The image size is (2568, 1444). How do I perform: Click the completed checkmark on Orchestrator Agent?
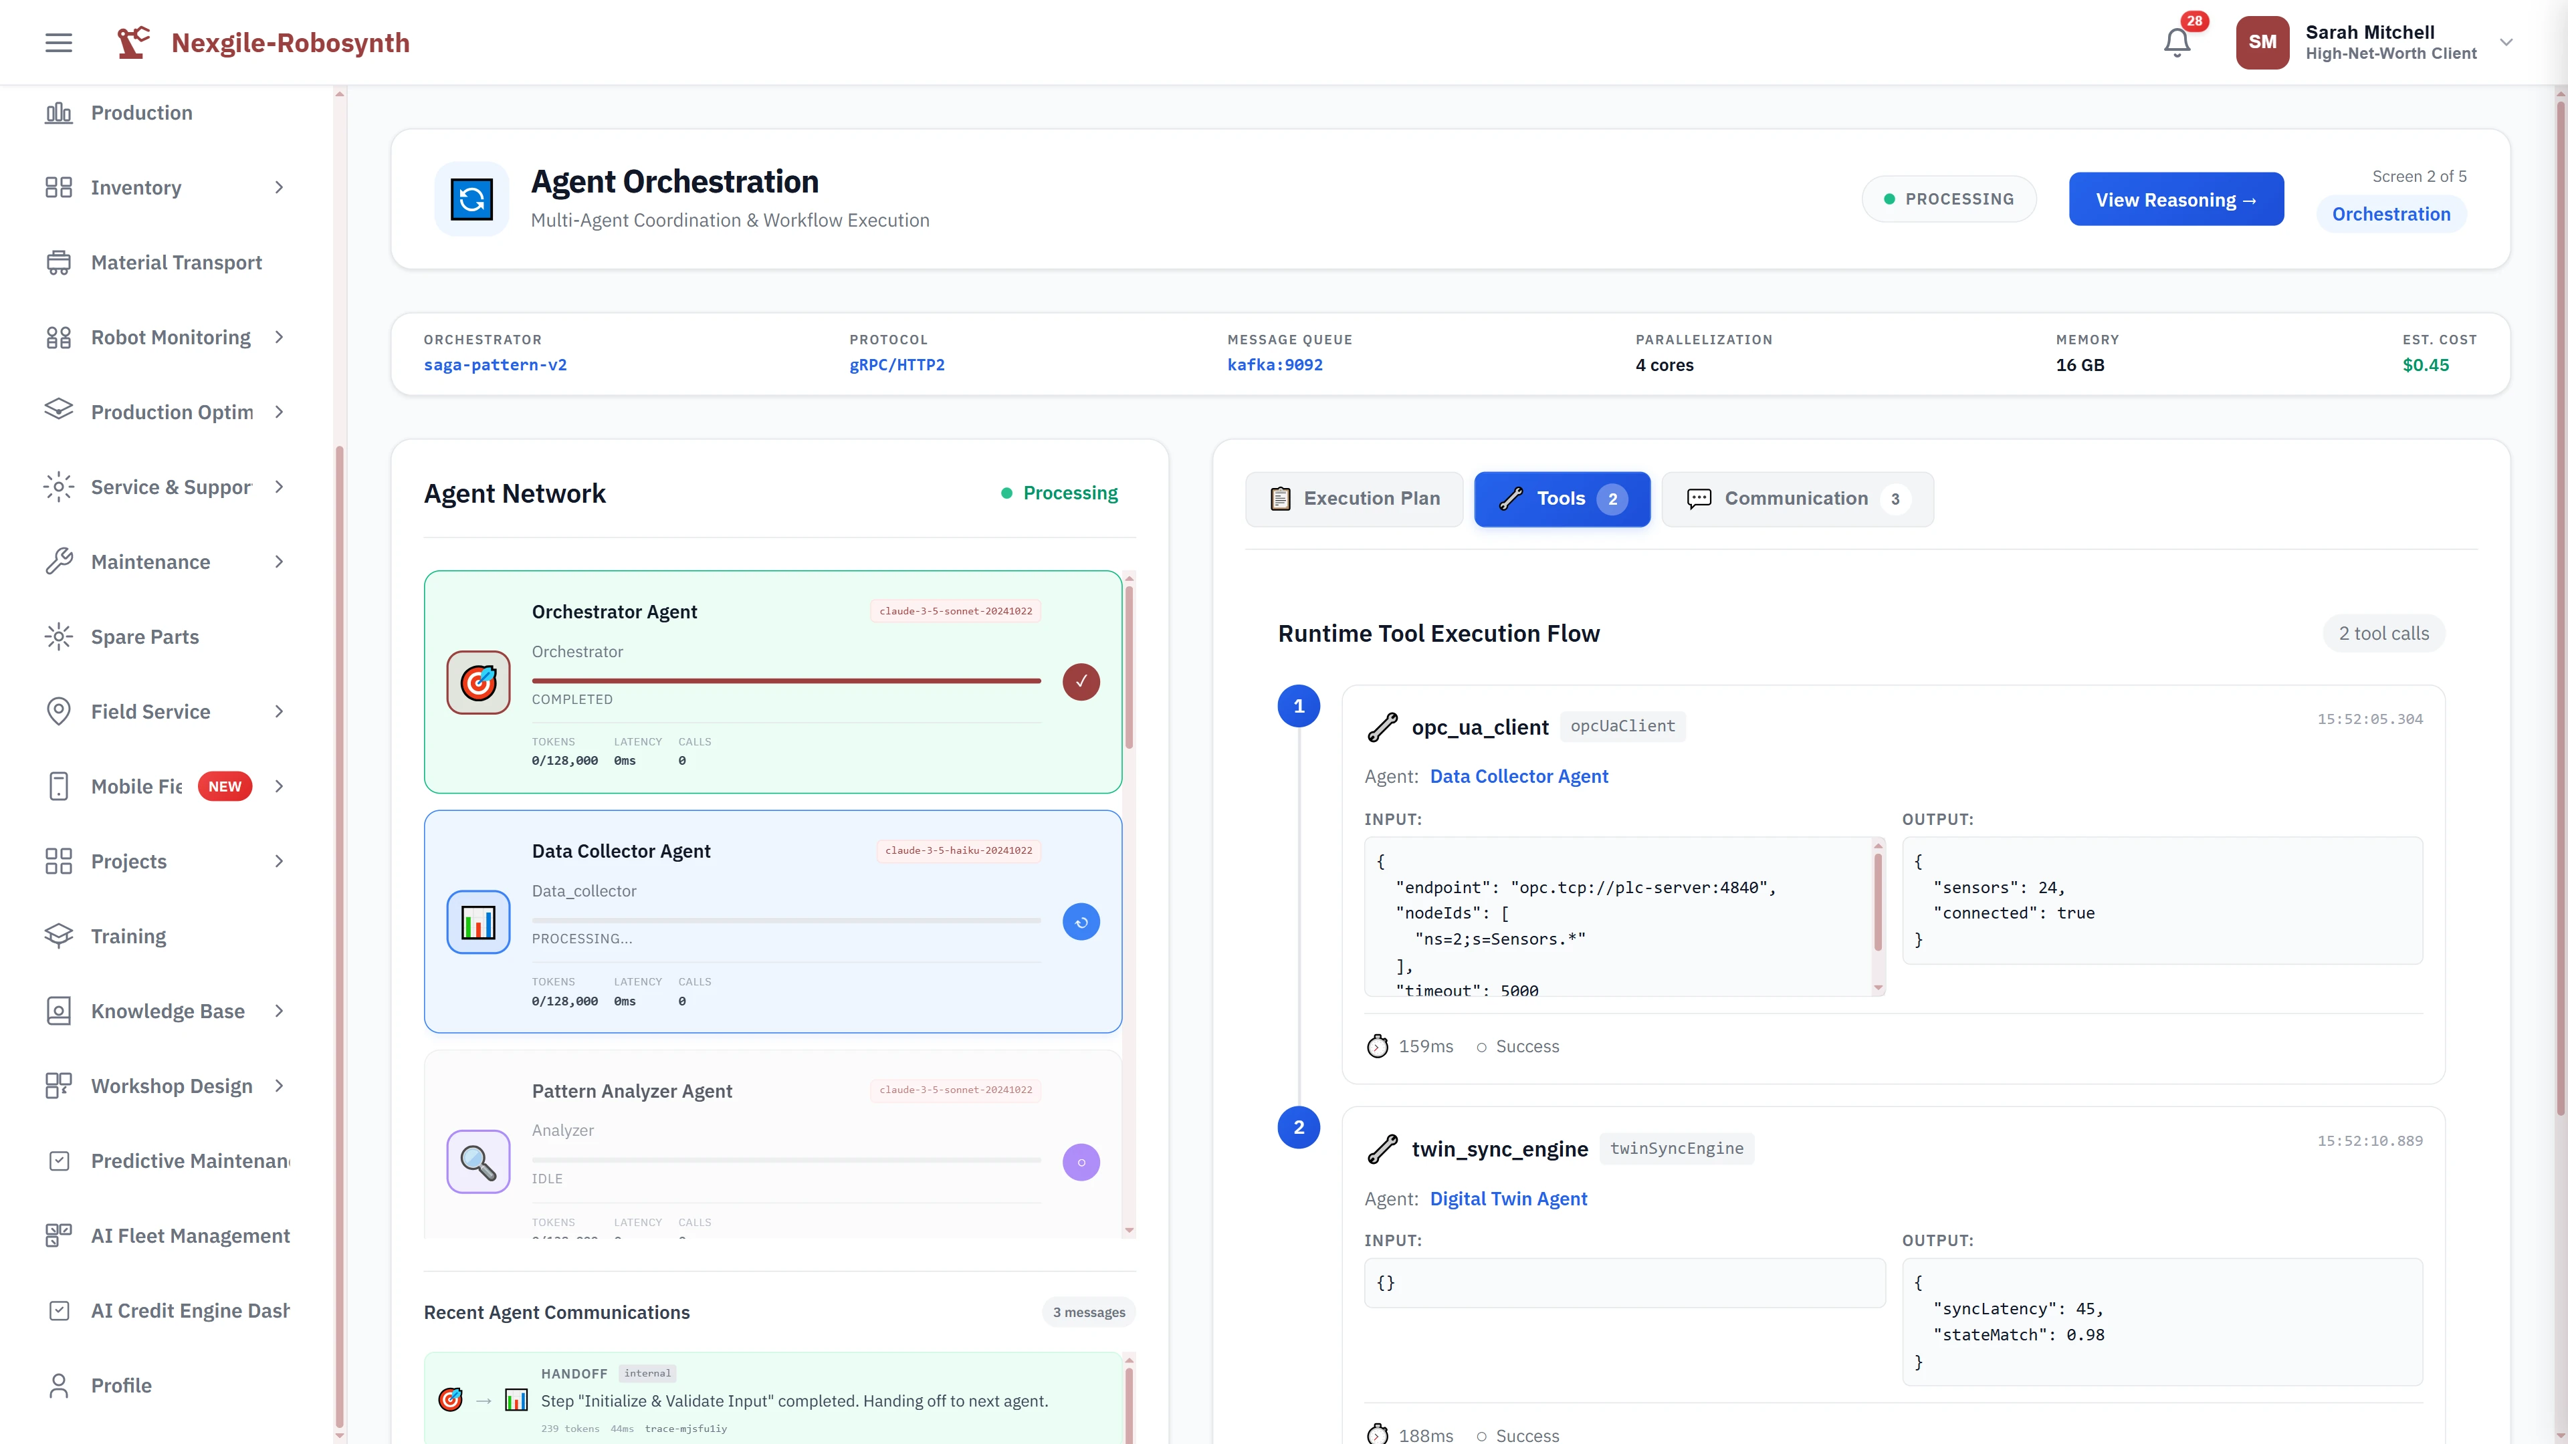tap(1081, 682)
